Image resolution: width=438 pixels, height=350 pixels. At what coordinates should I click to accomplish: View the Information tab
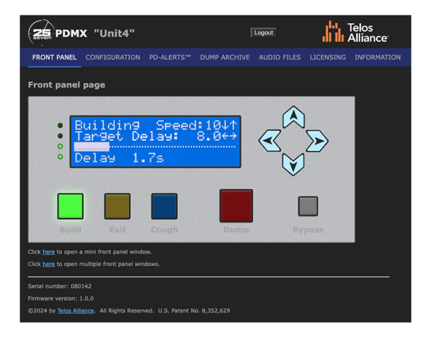(x=377, y=57)
